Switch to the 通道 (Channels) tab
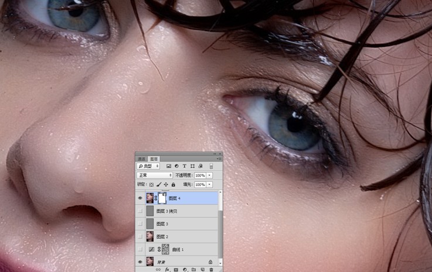Viewport: 432px width, 272px height. (x=141, y=159)
